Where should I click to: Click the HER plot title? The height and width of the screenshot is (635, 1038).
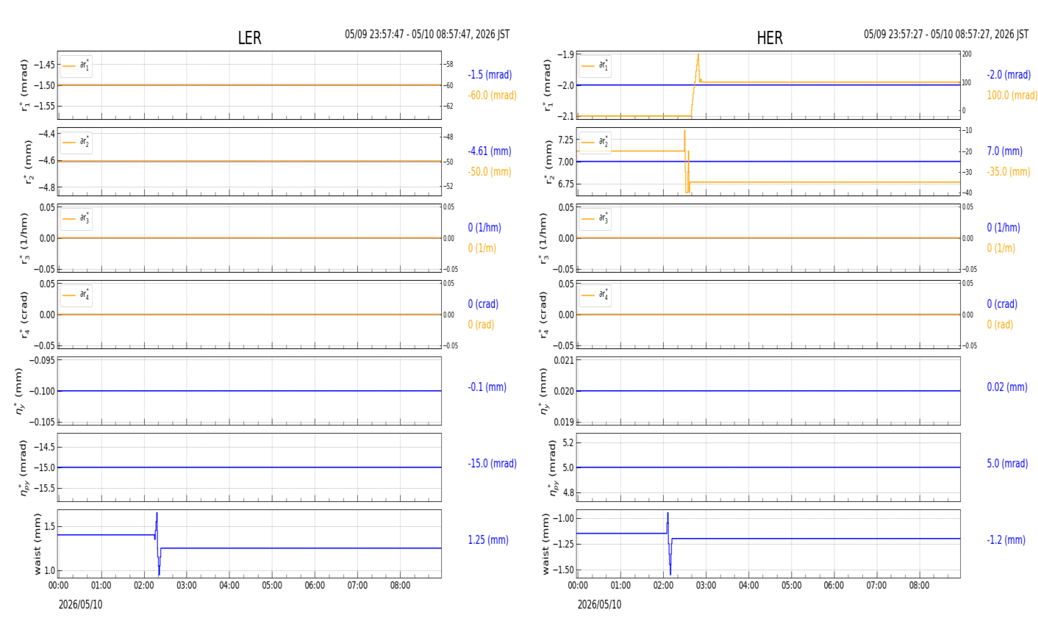(x=770, y=38)
